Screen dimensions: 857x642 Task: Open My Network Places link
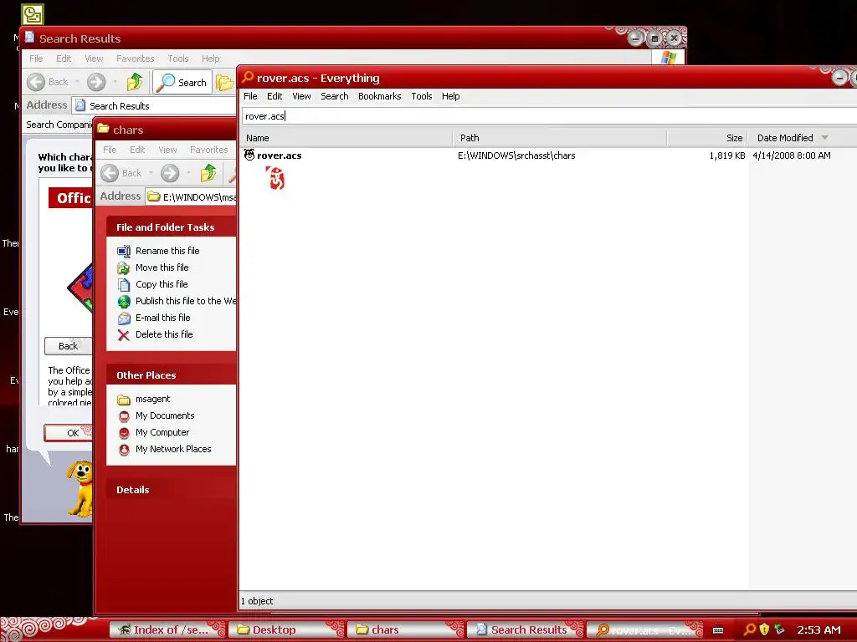[173, 449]
